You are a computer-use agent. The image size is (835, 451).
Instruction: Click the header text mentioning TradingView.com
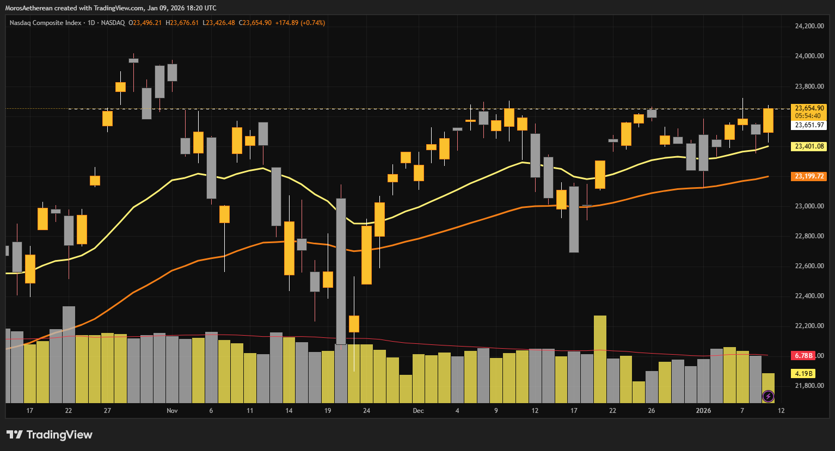click(110, 8)
